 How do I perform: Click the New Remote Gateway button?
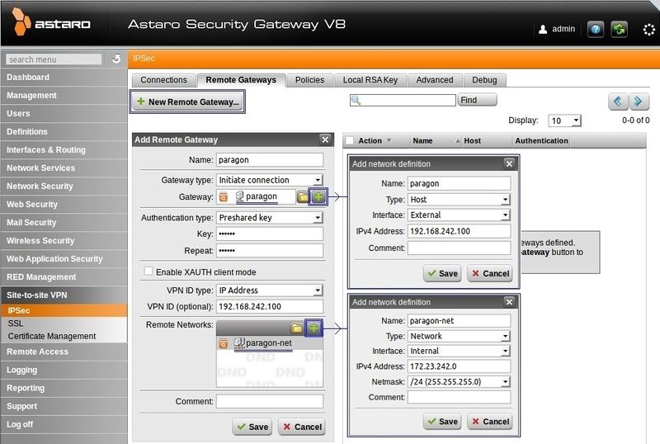coord(188,102)
